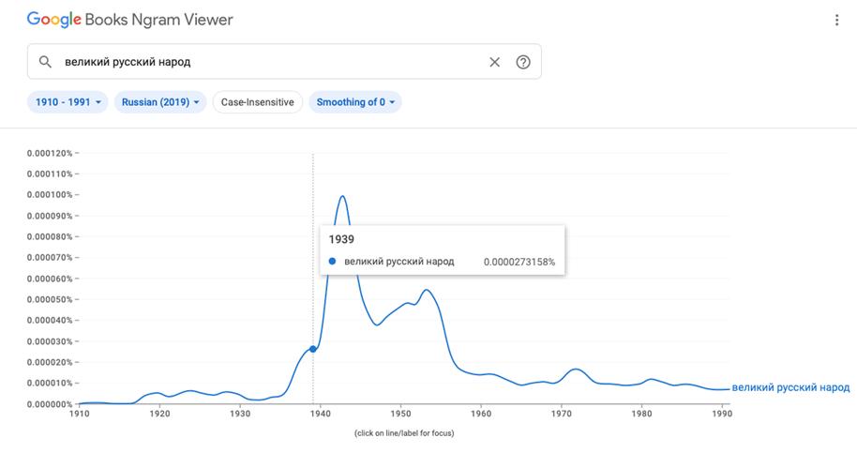Expand the Smoothing of 0 dropdown
The width and height of the screenshot is (857, 468).
[355, 102]
